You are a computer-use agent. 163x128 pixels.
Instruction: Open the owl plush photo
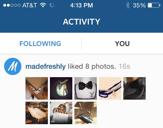point(61,88)
